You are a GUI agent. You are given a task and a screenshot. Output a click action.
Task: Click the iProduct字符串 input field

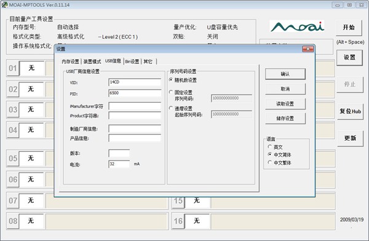click(135, 116)
